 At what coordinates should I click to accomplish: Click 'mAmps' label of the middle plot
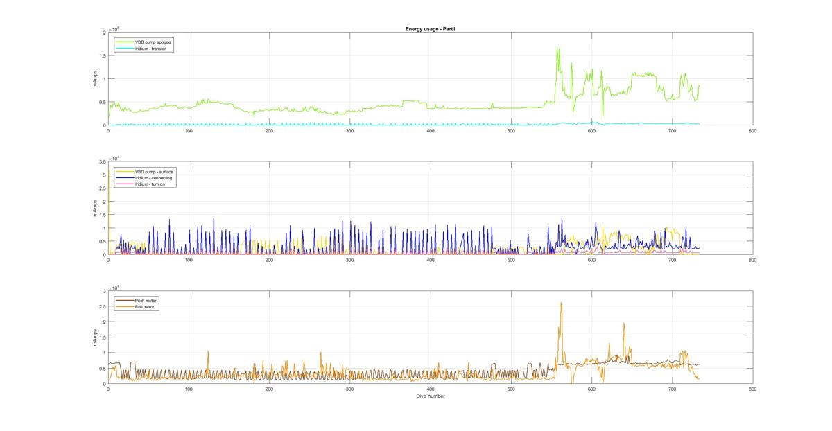[x=94, y=209]
